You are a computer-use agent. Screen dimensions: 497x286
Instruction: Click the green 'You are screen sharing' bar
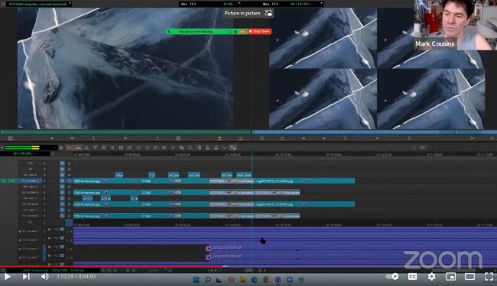coord(206,31)
